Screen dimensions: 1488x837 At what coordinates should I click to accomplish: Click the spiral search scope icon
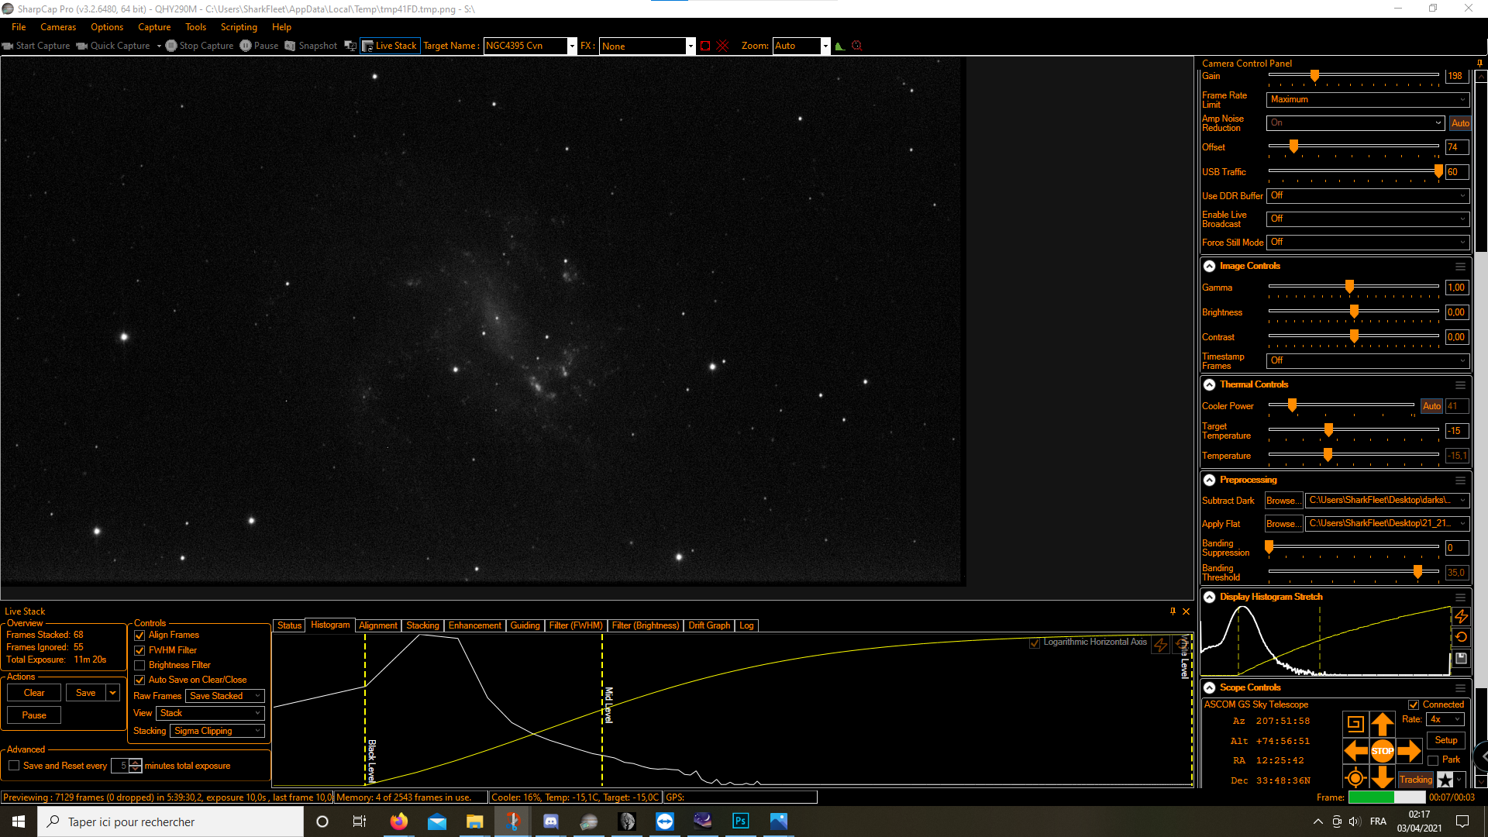(x=1355, y=724)
